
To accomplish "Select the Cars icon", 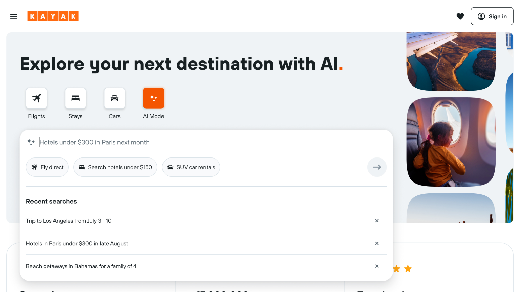I will pyautogui.click(x=114, y=98).
